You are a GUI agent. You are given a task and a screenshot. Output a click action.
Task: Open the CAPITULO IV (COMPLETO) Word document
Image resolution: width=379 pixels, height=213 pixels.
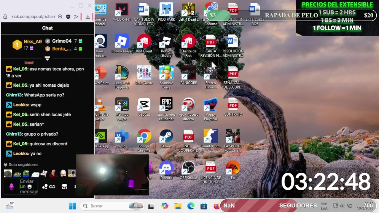[x=144, y=14]
